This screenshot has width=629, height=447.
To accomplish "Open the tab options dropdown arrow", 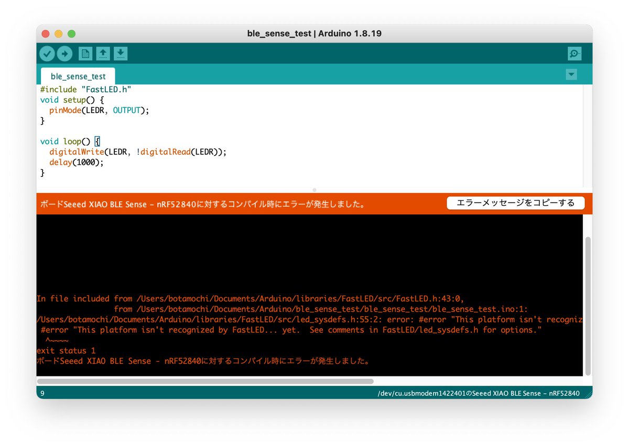I will (571, 75).
